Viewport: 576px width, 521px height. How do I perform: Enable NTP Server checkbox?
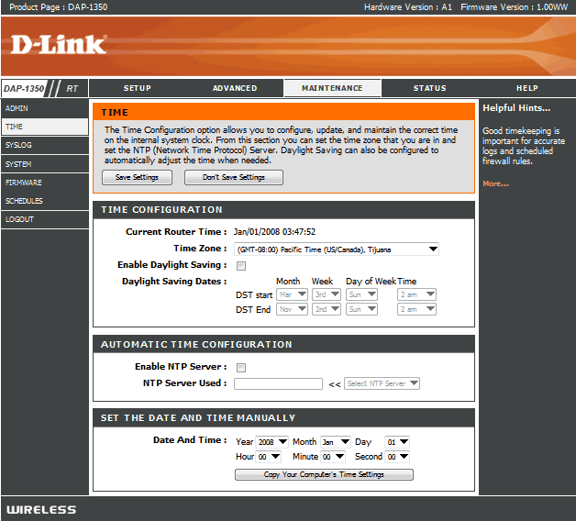pos(241,367)
